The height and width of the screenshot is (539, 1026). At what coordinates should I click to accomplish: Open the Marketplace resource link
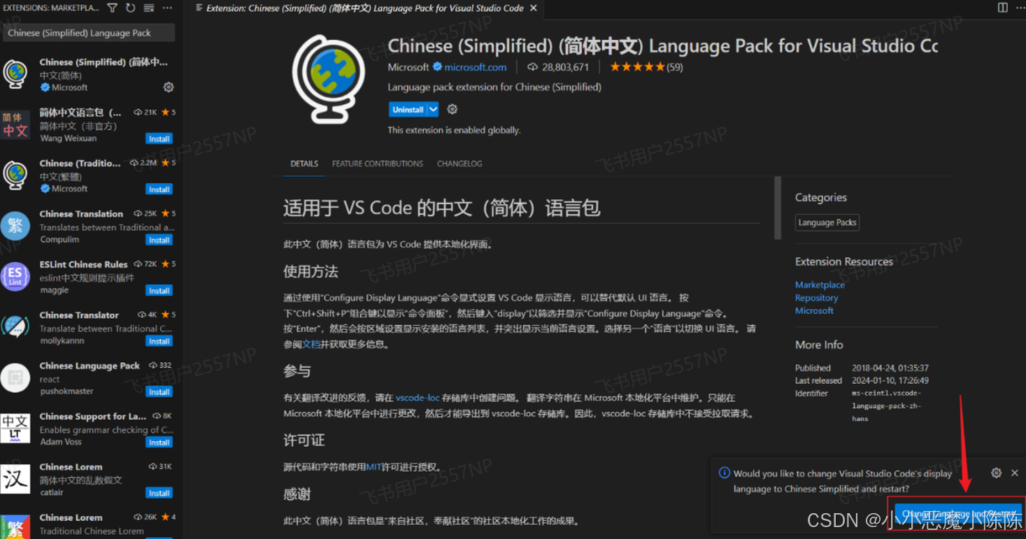[x=820, y=285]
